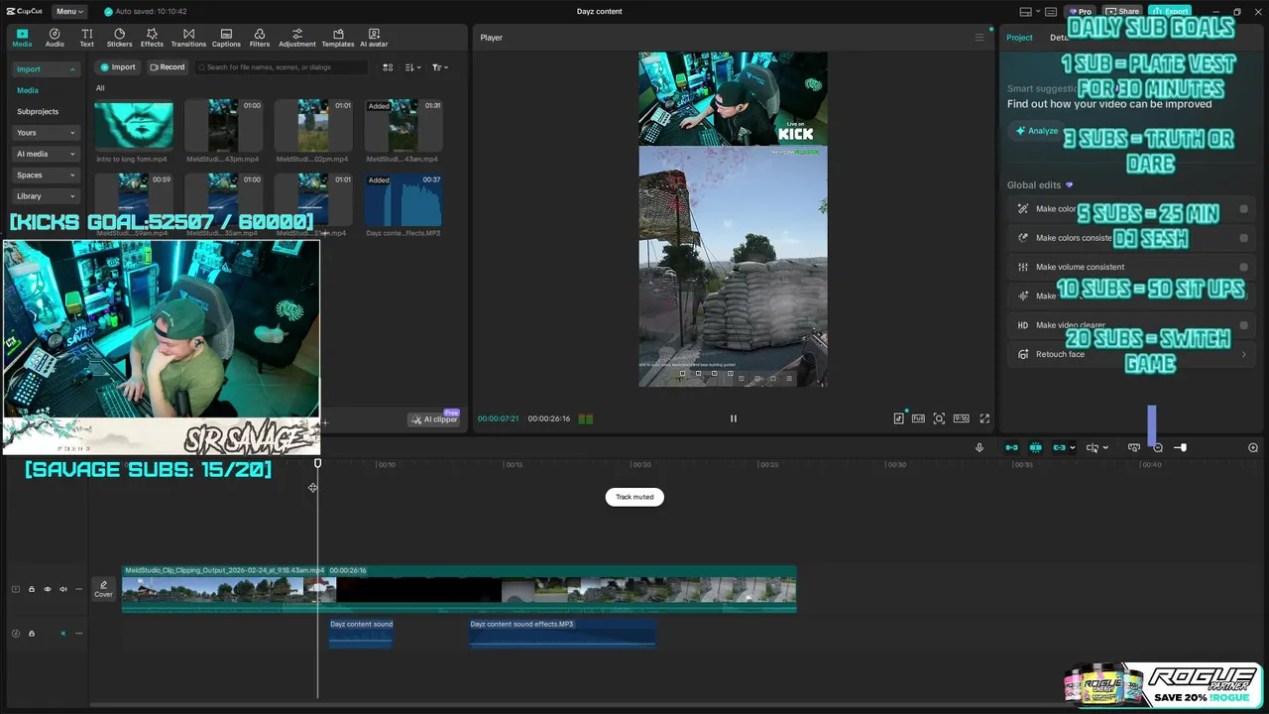
Task: Open the Audio tab
Action: pyautogui.click(x=55, y=38)
